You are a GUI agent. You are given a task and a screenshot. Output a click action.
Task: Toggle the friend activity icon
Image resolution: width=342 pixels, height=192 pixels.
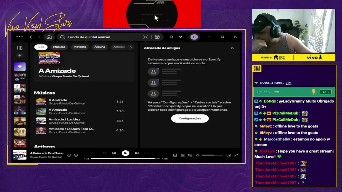click(181, 37)
